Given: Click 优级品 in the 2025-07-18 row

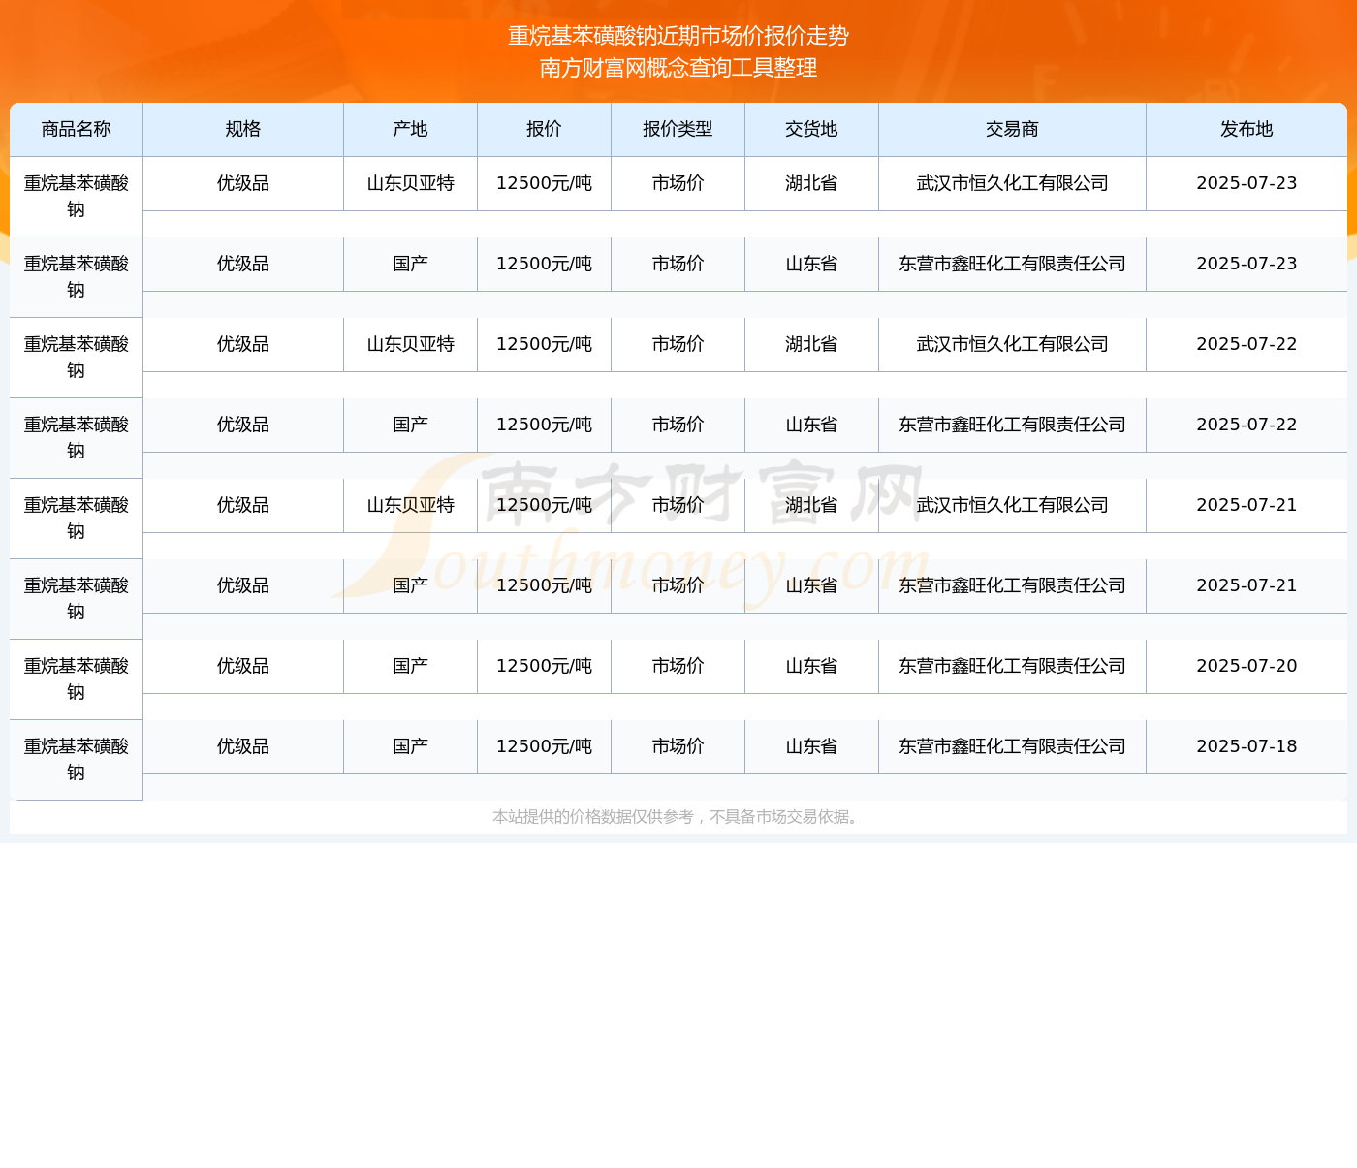Looking at the screenshot, I should click(x=243, y=746).
